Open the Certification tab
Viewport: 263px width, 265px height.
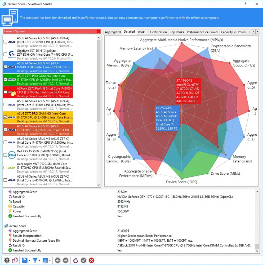158,32
